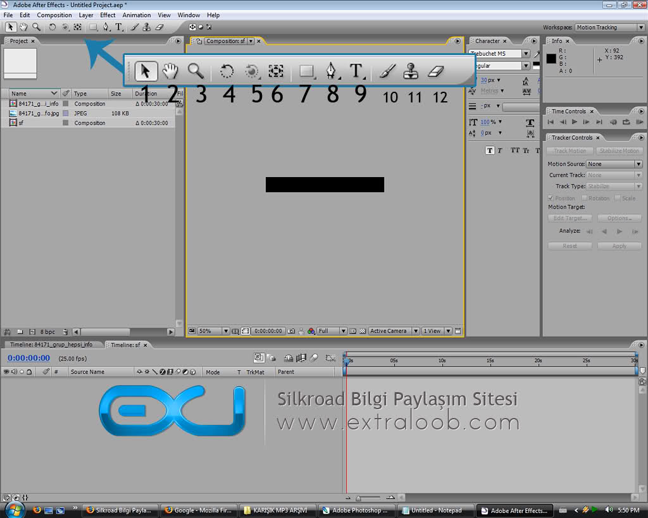
Task: Select the Rectangular Mask tool in top toolbar
Action: [94, 27]
